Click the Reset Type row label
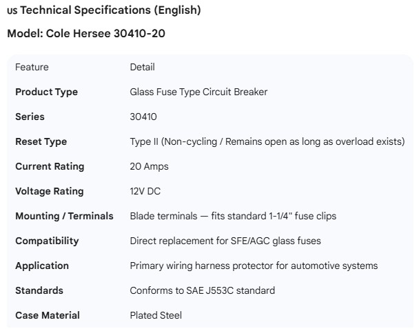Image resolution: width=419 pixels, height=329 pixels. point(41,141)
